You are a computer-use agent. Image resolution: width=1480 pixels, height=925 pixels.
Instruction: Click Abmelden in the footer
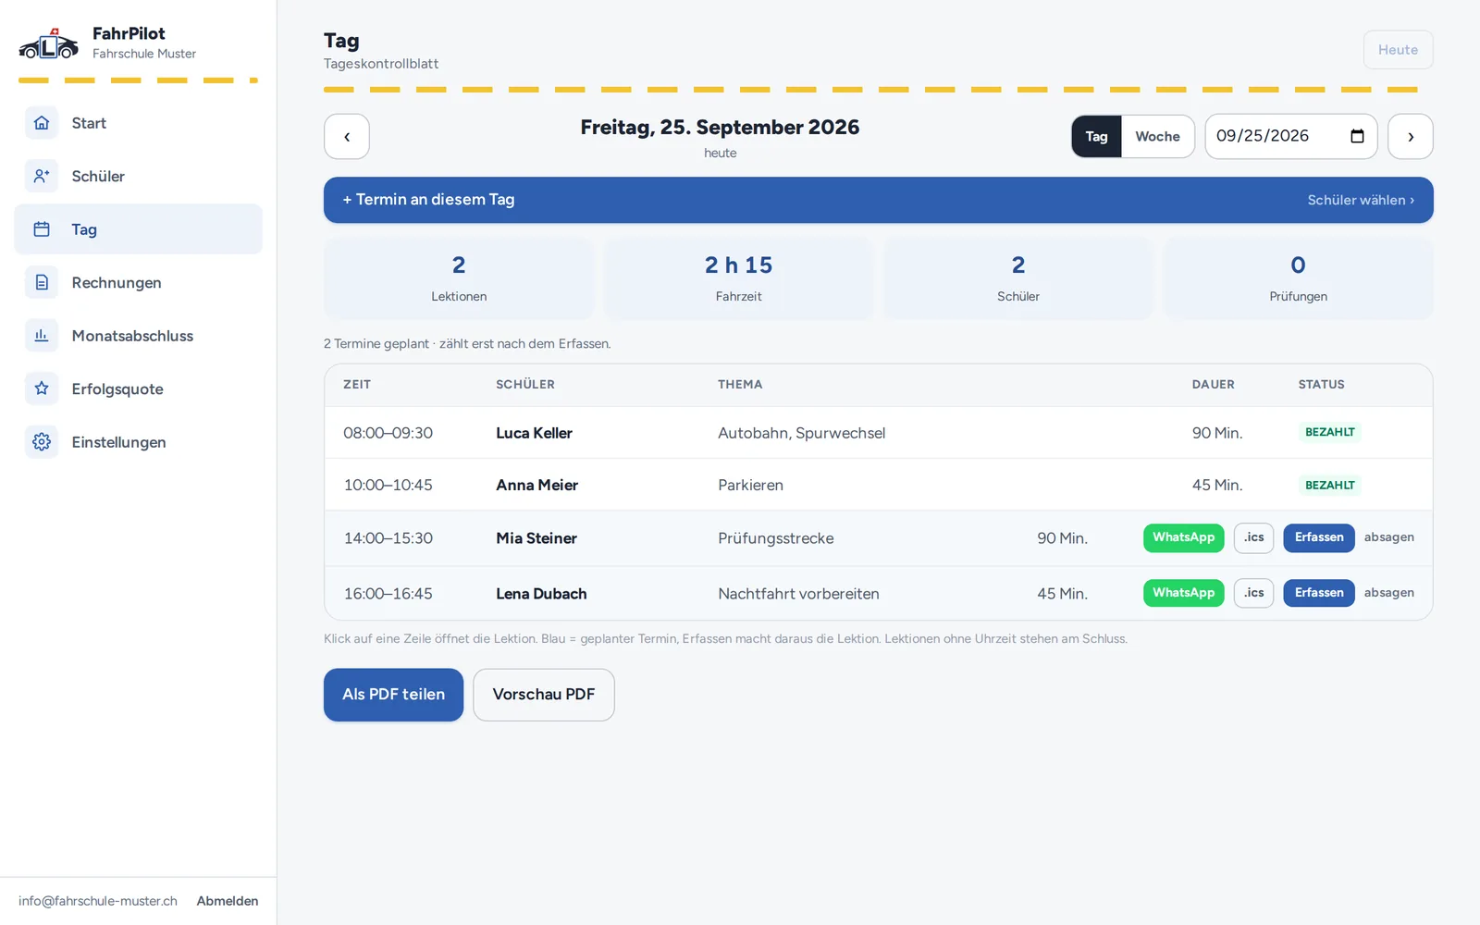tap(228, 901)
